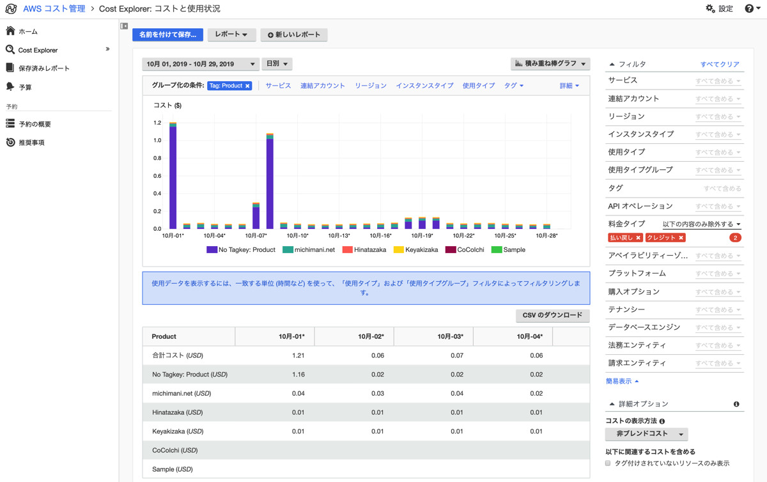
Task: Select サービス as the grouping condition
Action: tap(278, 85)
